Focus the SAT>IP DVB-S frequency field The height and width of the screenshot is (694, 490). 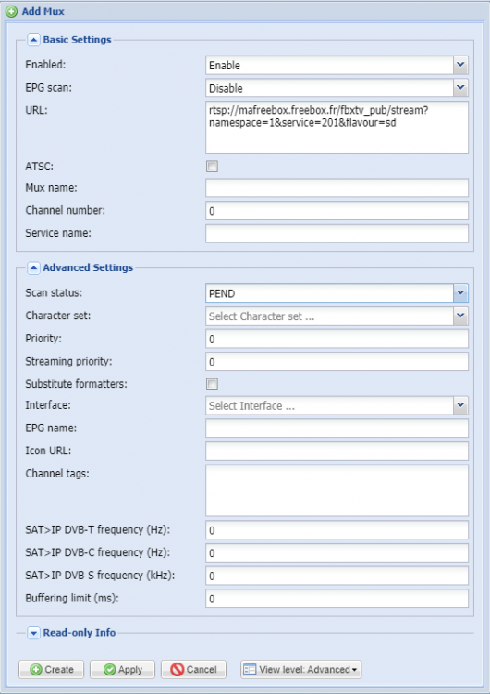337,576
